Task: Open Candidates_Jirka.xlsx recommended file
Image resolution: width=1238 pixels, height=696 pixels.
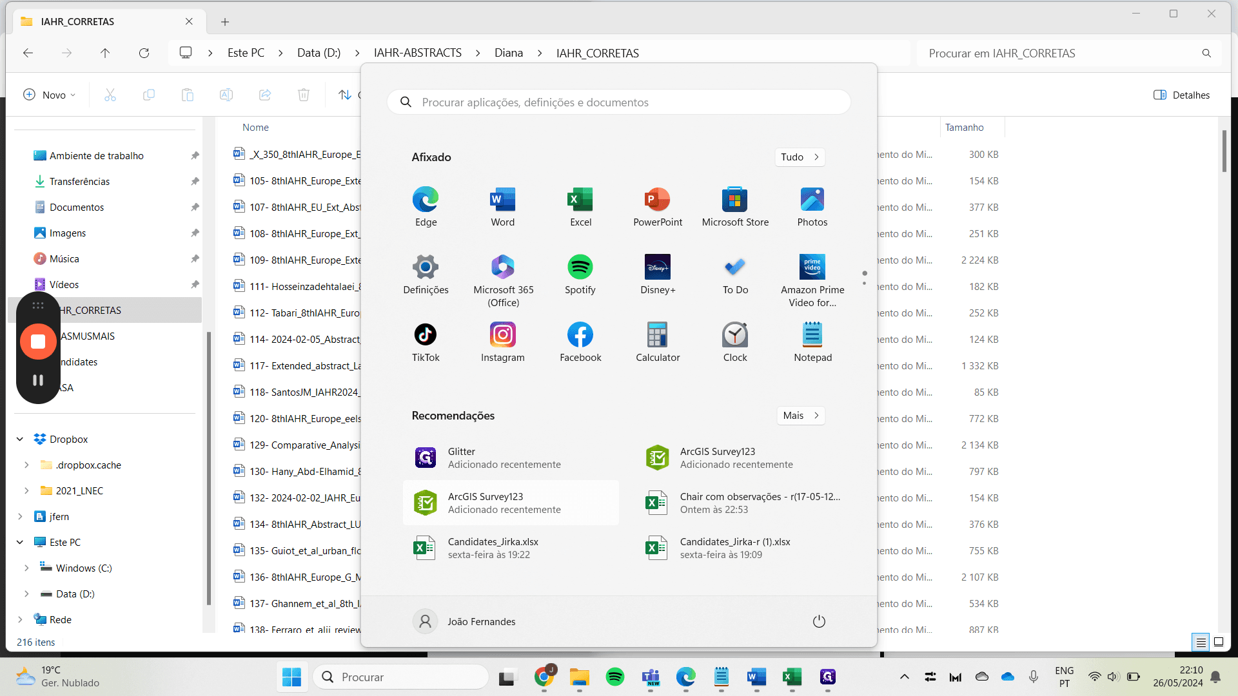Action: (511, 548)
